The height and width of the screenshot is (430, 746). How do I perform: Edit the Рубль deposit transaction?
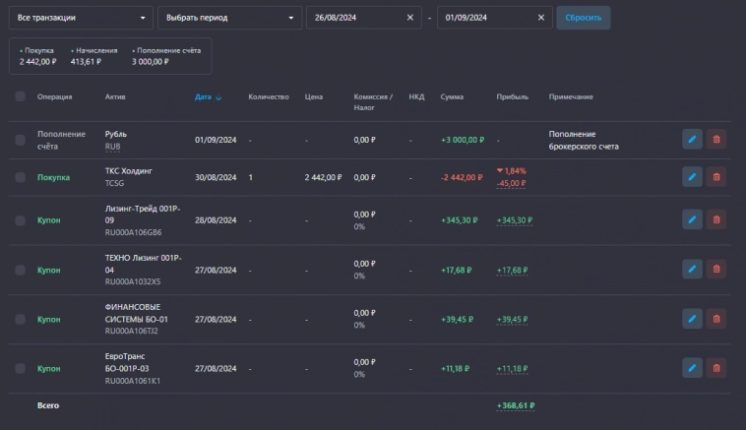tap(692, 140)
